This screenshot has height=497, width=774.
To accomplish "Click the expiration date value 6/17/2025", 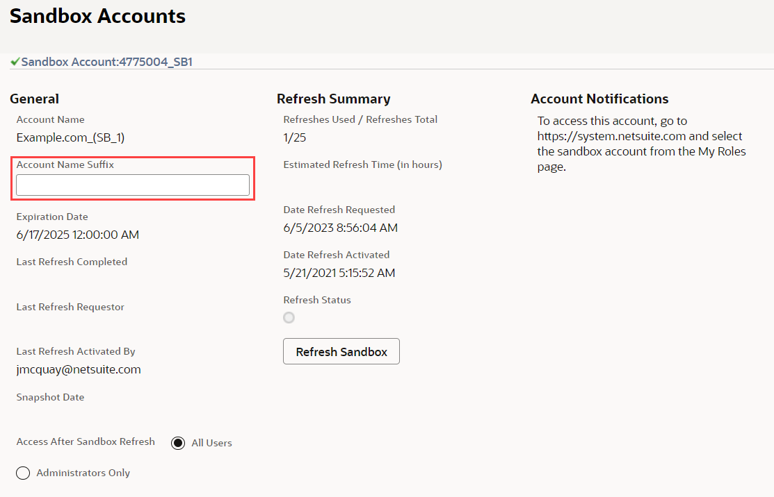I will (x=77, y=235).
